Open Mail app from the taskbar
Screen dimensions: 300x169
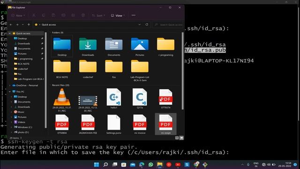point(133,164)
